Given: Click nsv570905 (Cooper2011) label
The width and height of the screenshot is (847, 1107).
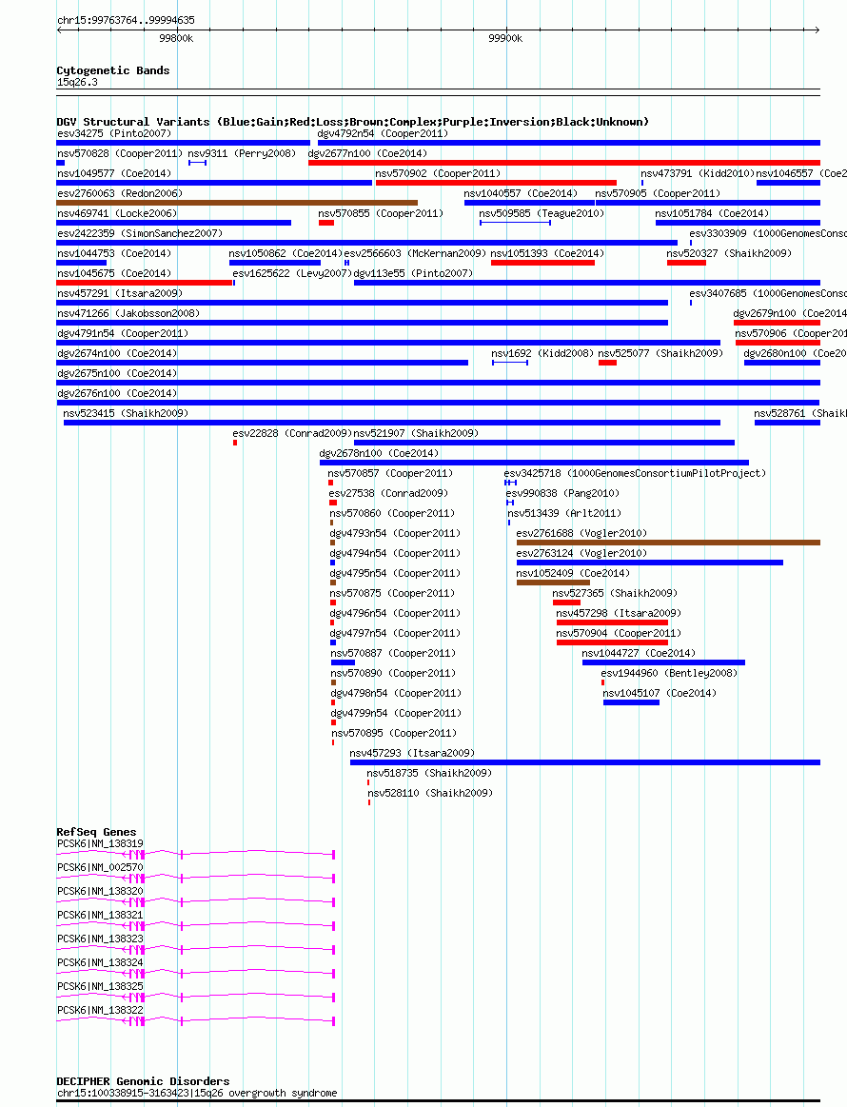Looking at the screenshot, I should [658, 193].
